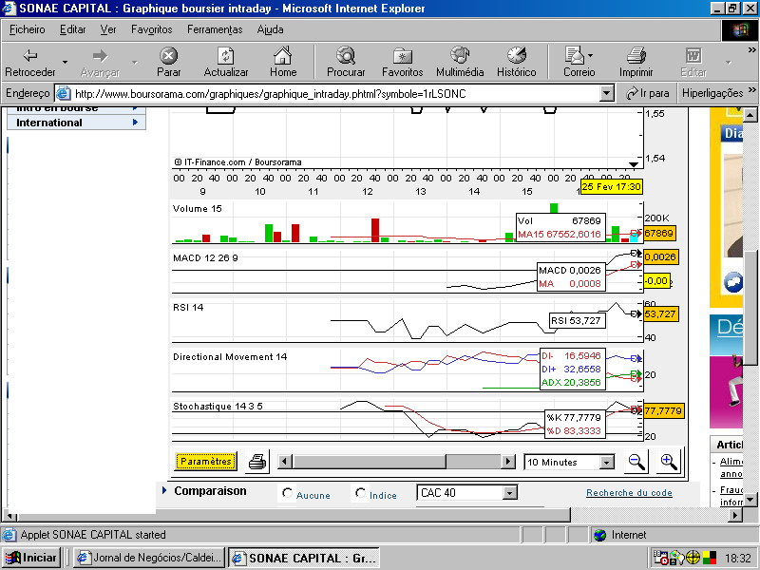Expand the toolbar overflow chevron

[x=751, y=50]
